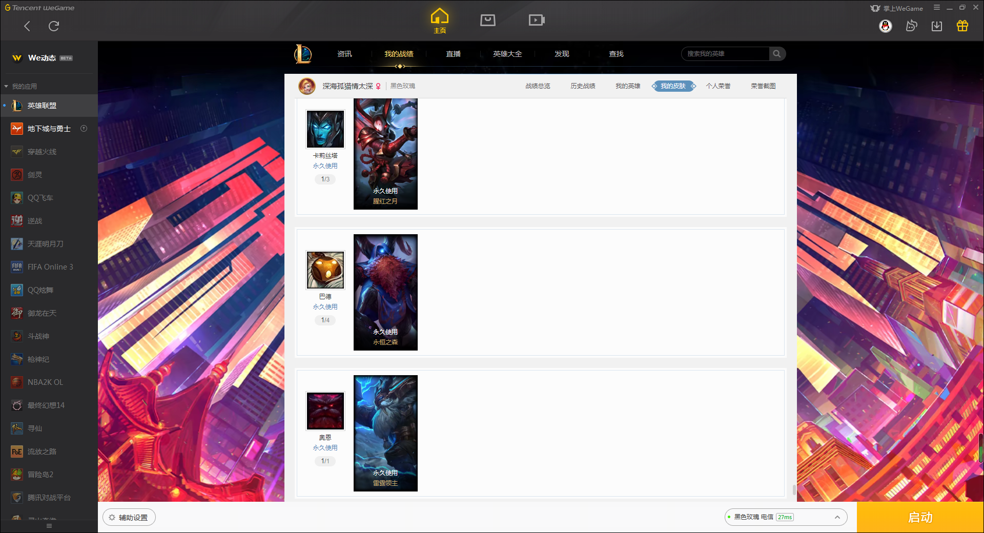Select QQ飞车 in the sidebar
This screenshot has height=533, width=984.
pyautogui.click(x=49, y=198)
